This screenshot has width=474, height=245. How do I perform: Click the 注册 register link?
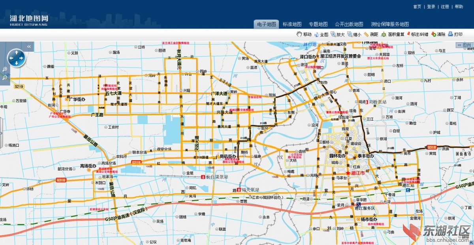445,7
